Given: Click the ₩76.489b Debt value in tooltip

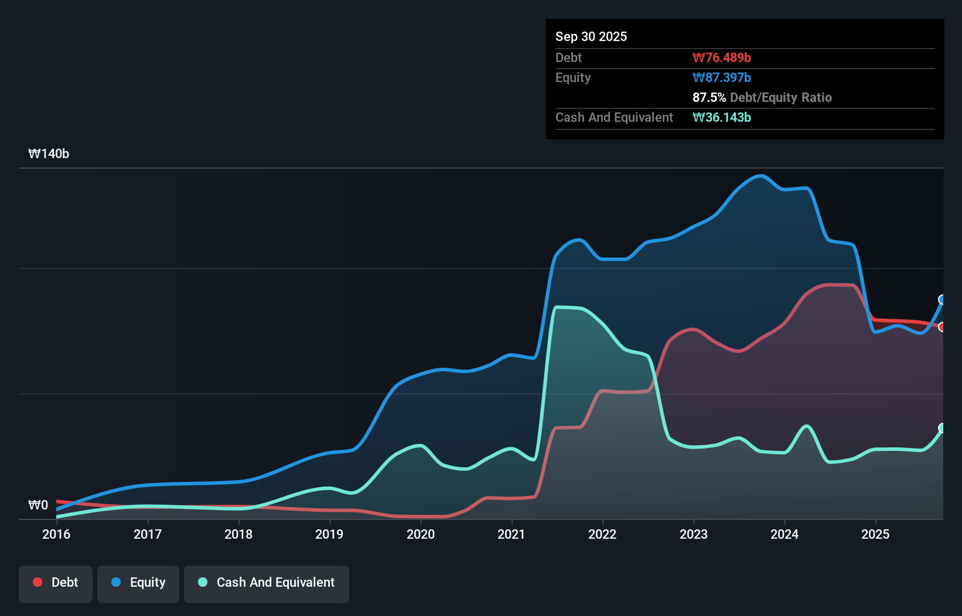Looking at the screenshot, I should coord(722,57).
